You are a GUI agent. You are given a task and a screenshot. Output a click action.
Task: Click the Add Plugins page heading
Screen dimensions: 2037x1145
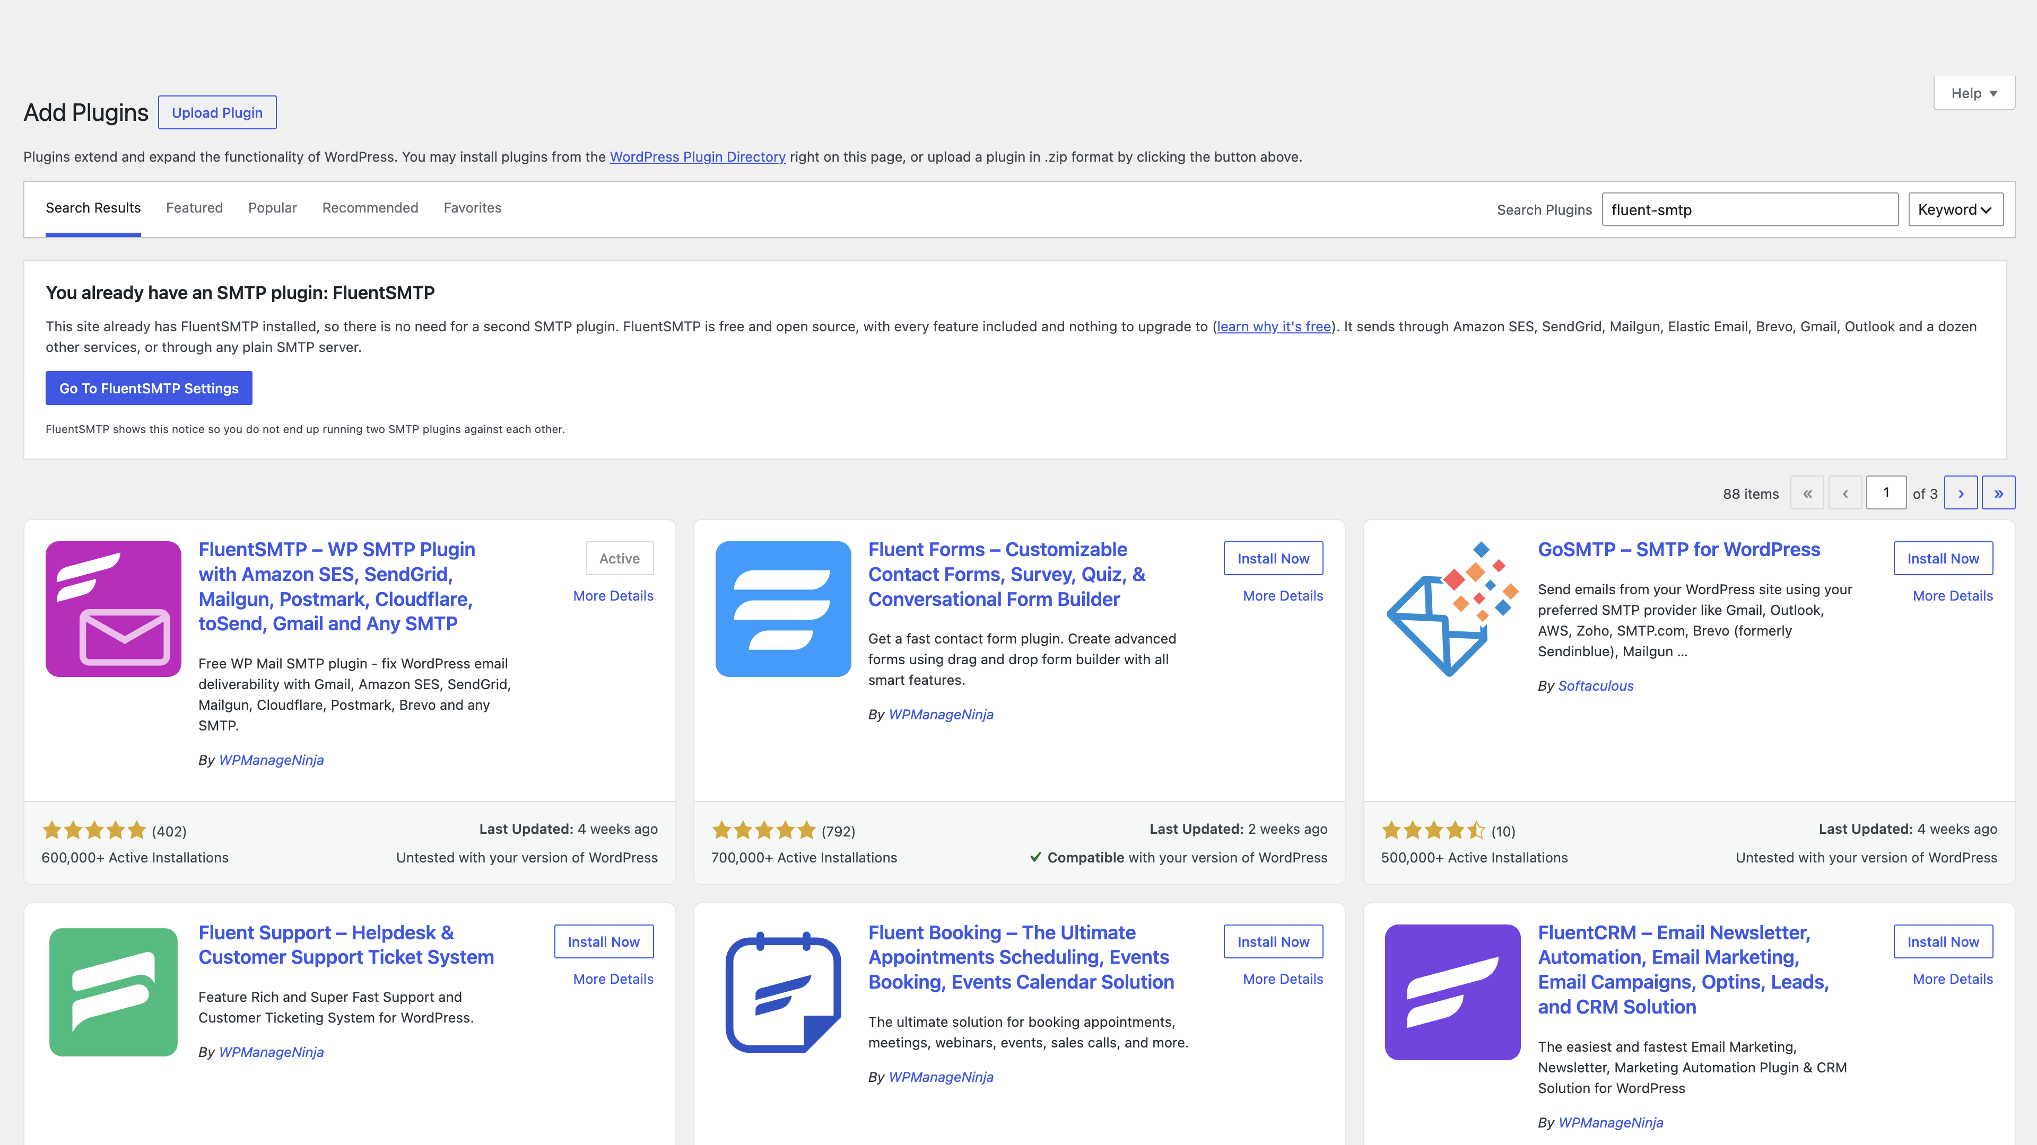[x=85, y=112]
